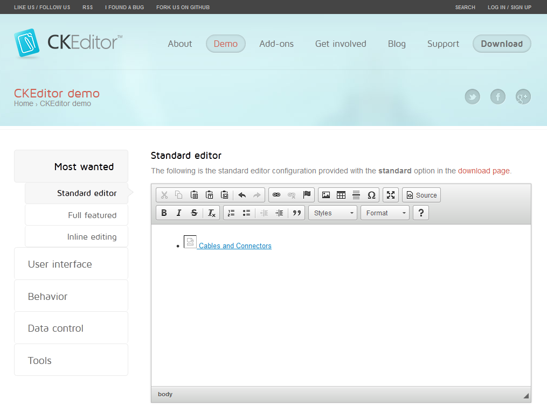Image resolution: width=547 pixels, height=420 pixels.
Task: Click the Cut scissors icon
Action: tap(164, 195)
